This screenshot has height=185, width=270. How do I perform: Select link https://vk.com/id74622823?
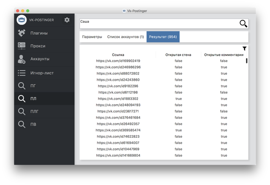coord(118,136)
